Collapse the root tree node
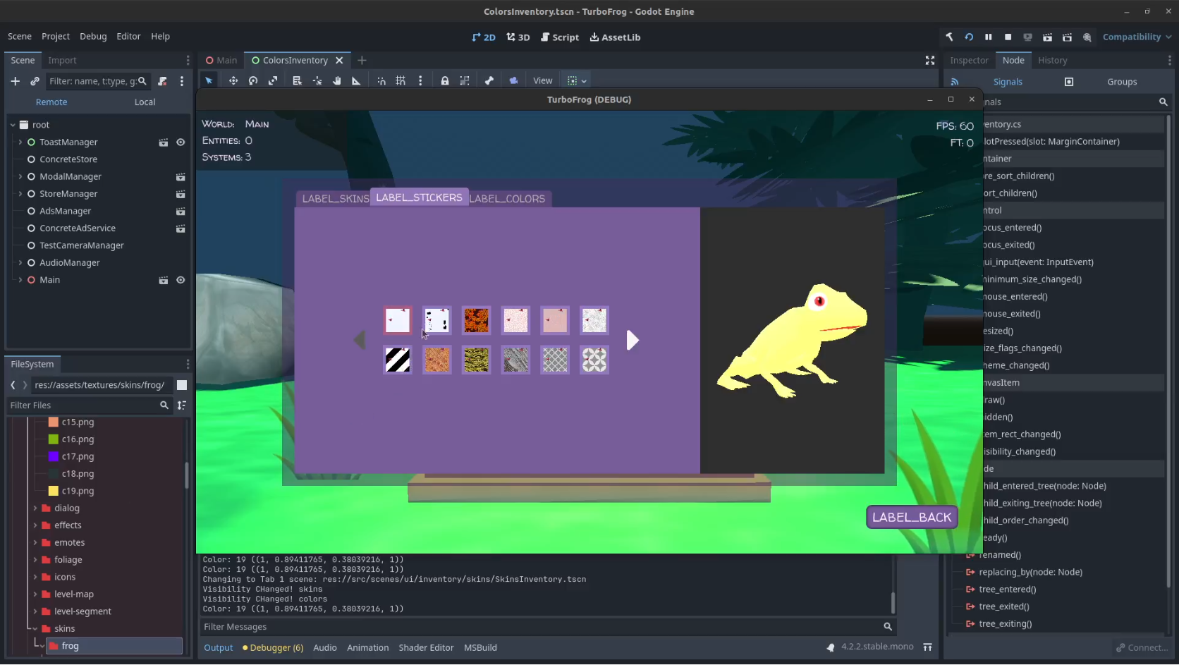 tap(13, 125)
